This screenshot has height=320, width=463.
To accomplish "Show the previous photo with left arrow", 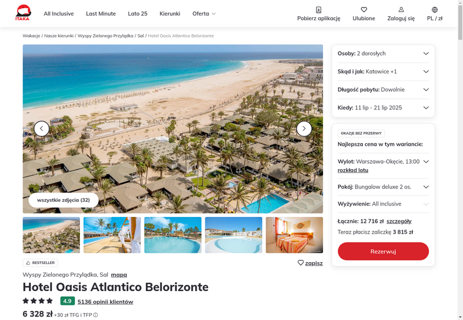I will [x=42, y=128].
